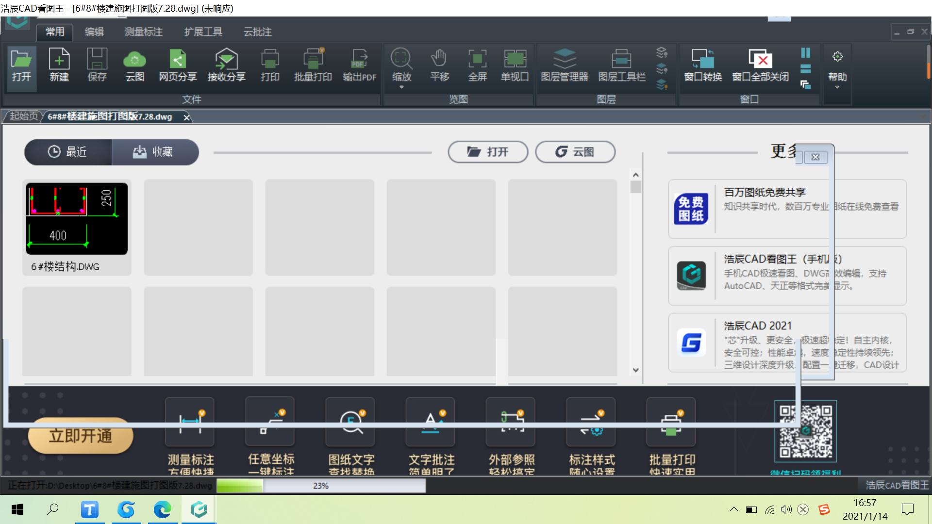Click the 全屏 fullscreen icon

click(x=477, y=65)
